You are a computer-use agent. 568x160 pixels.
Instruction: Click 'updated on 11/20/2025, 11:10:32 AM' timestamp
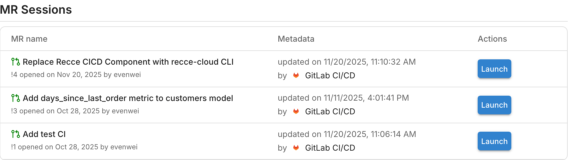coord(347,62)
